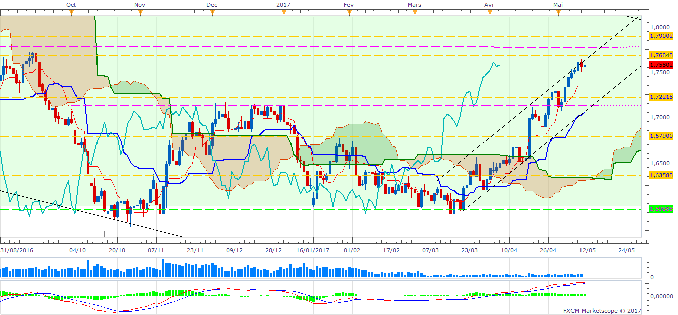Click the 1,79002 price level label

pyautogui.click(x=661, y=36)
